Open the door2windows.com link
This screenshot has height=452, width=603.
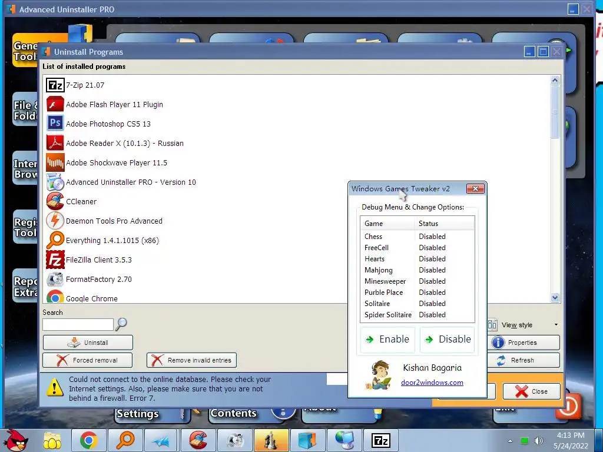(432, 383)
